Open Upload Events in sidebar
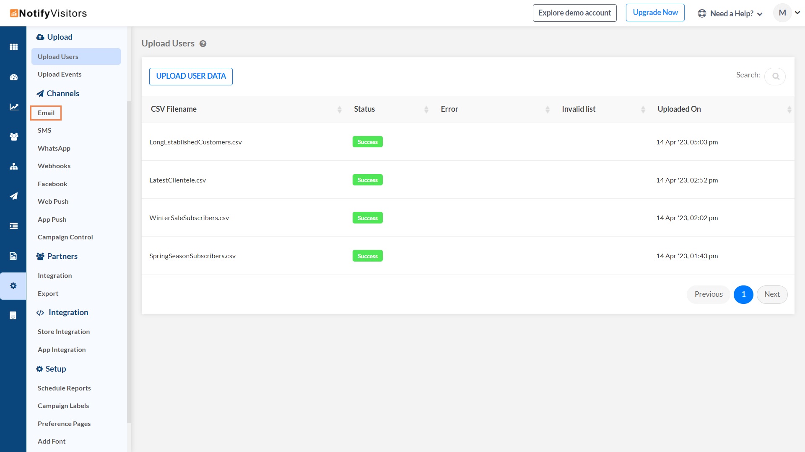This screenshot has height=452, width=805. (60, 74)
